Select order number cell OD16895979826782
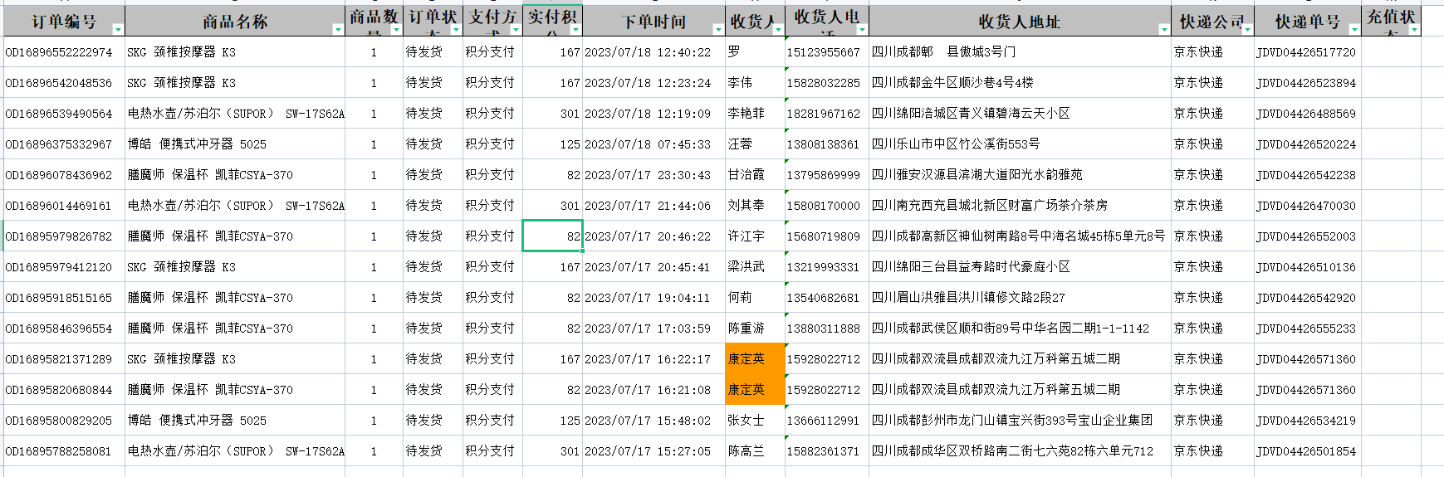 click(65, 236)
